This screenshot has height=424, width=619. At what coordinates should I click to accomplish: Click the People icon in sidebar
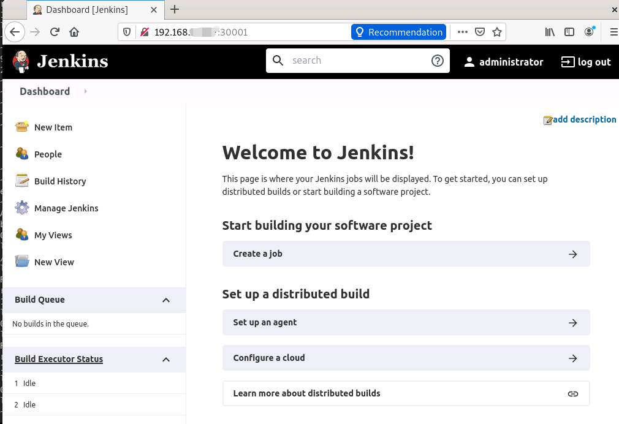21,154
